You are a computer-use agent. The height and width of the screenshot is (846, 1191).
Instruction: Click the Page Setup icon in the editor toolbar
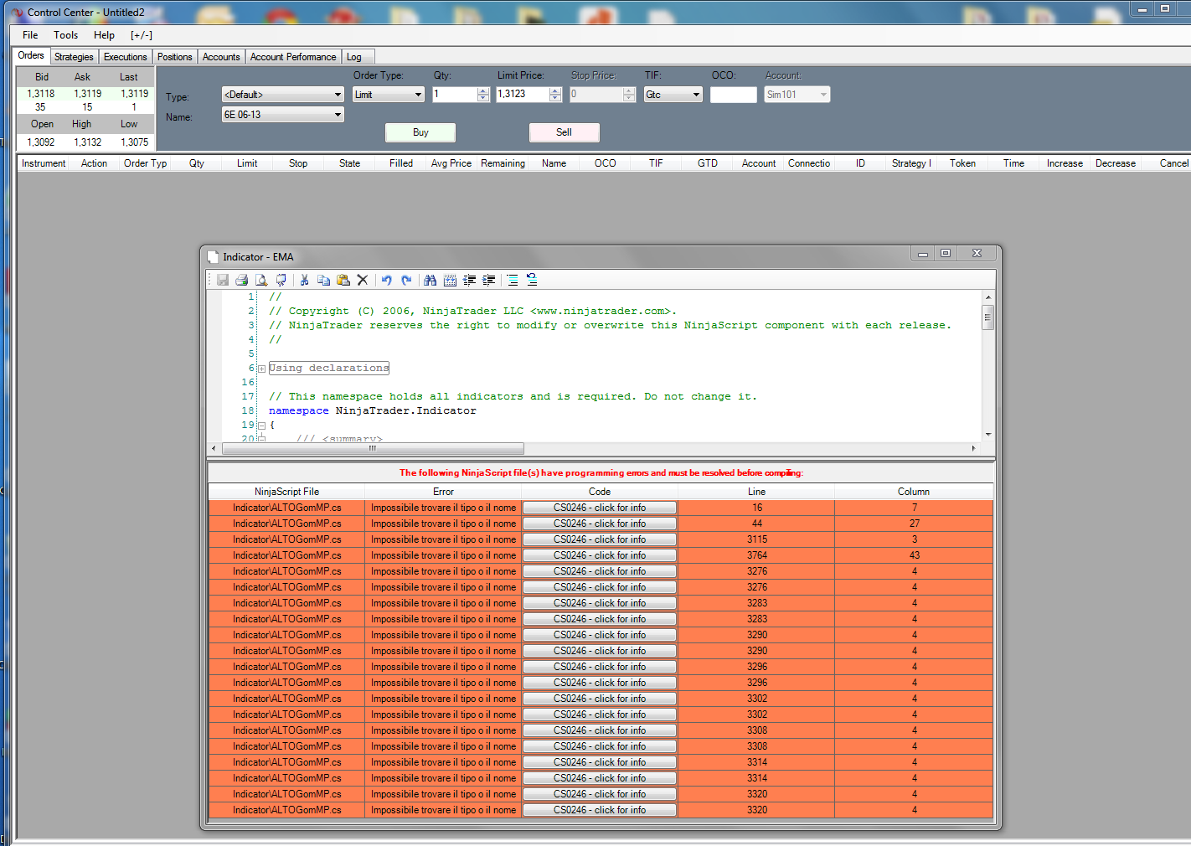point(281,280)
